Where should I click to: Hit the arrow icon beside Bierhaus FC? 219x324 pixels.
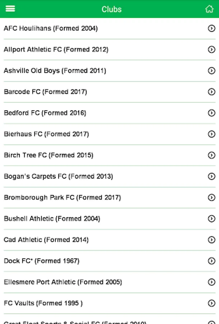211,134
